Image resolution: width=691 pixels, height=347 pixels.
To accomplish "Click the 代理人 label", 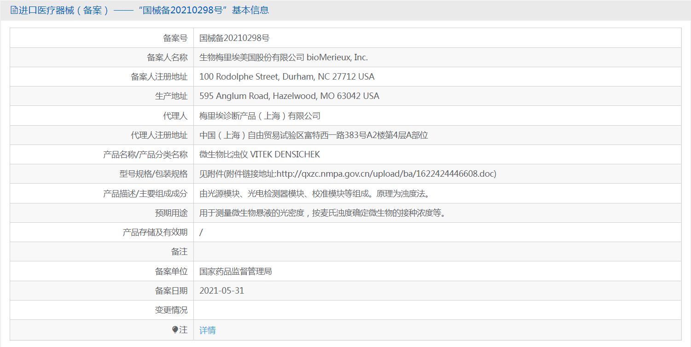I will coord(175,116).
